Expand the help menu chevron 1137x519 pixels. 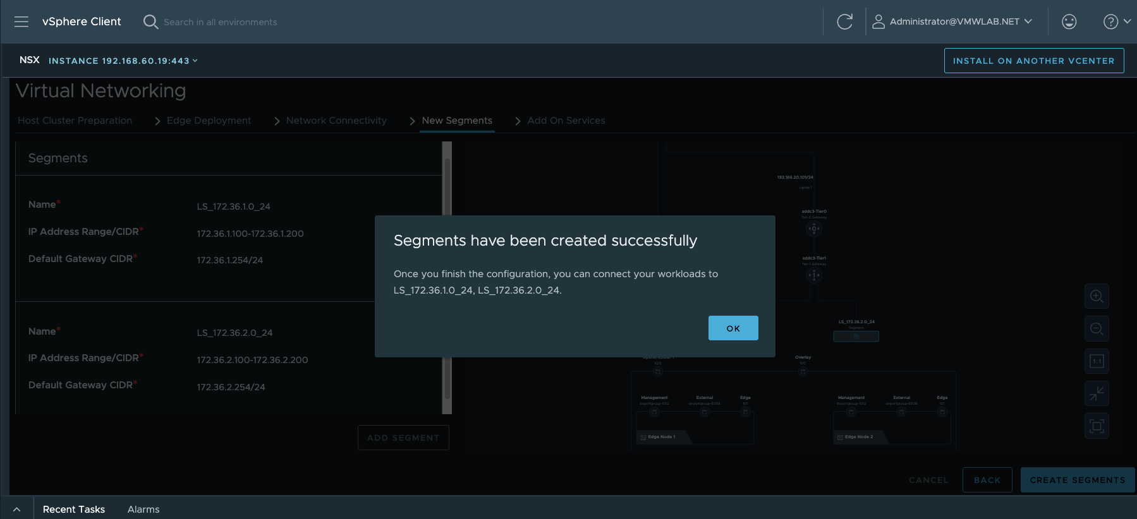pyautogui.click(x=1127, y=21)
